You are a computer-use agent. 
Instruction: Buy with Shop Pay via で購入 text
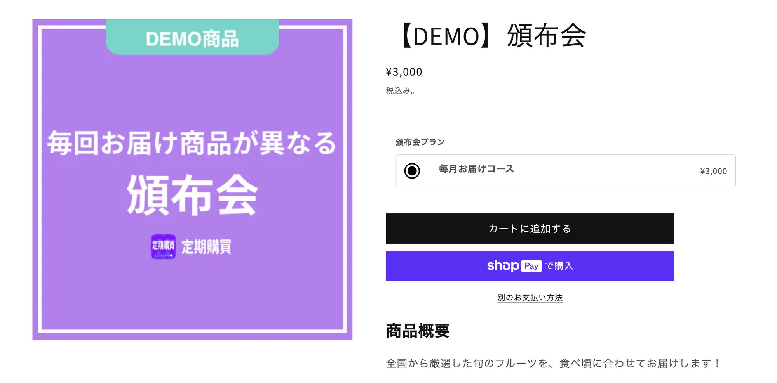pyautogui.click(x=559, y=266)
